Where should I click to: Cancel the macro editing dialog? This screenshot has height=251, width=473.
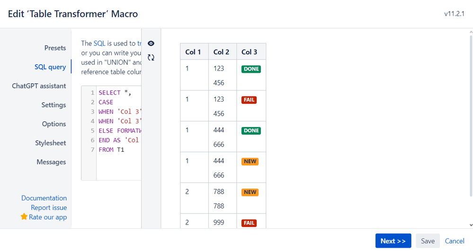(x=455, y=241)
